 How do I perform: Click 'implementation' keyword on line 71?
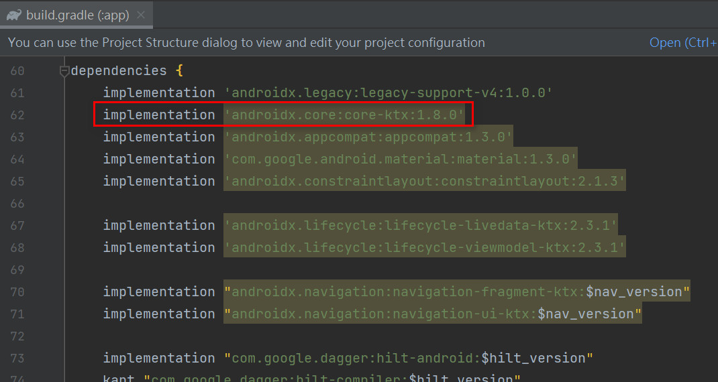tap(159, 314)
